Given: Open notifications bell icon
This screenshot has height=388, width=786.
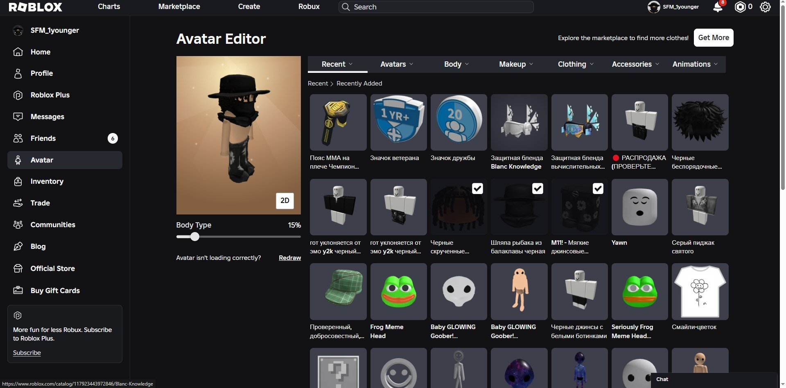Looking at the screenshot, I should (718, 7).
